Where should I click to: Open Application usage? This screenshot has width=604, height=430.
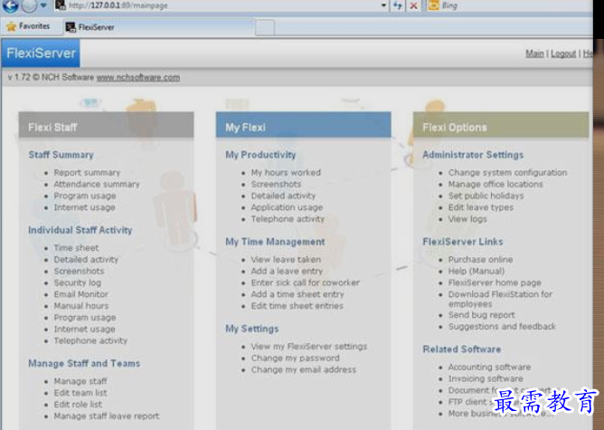pyautogui.click(x=287, y=207)
